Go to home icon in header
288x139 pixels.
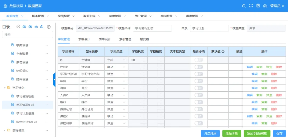click(x=265, y=6)
